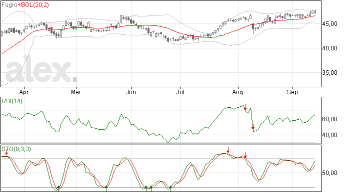Viewport: 345px width, 193px height.
Task: Select the Apr month axis label
Action: click(24, 92)
